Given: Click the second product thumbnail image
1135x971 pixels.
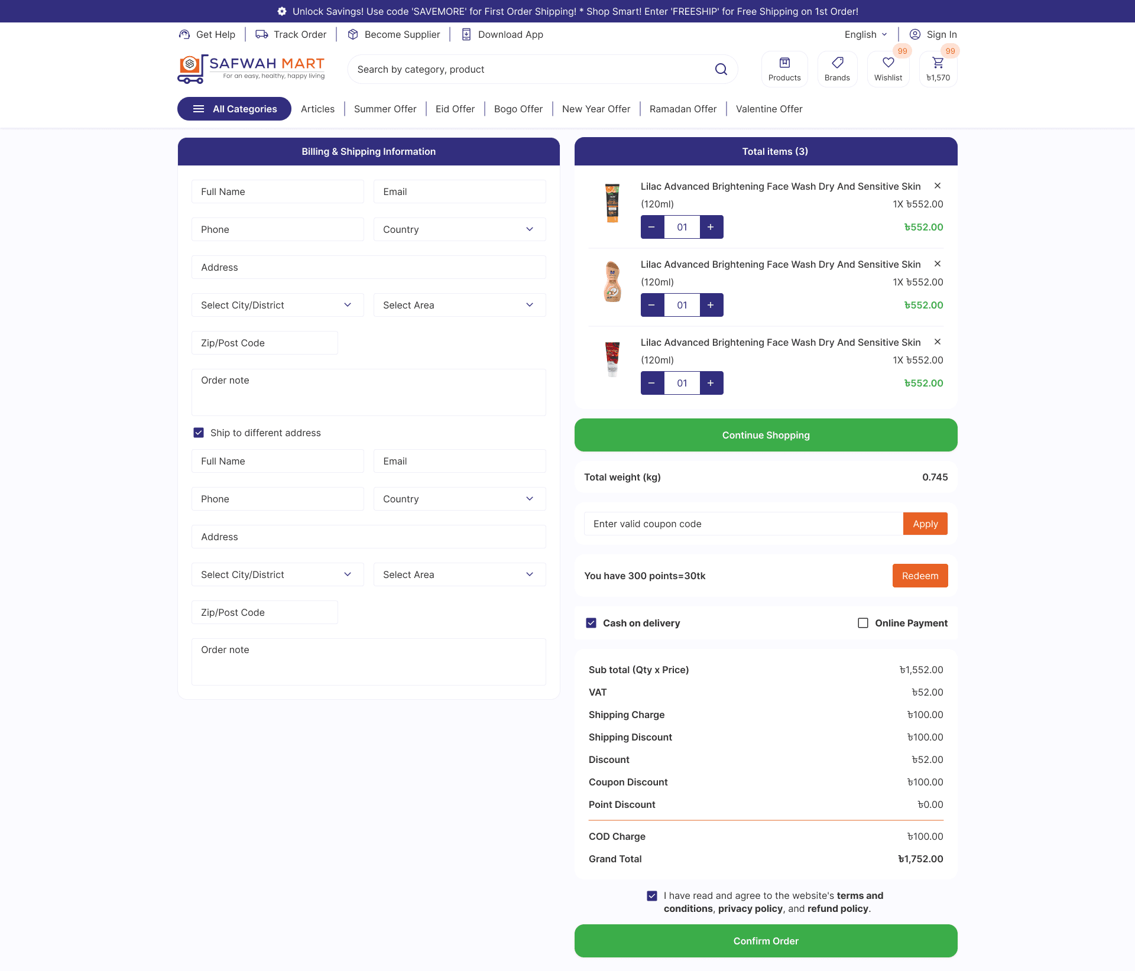Looking at the screenshot, I should tap(612, 281).
